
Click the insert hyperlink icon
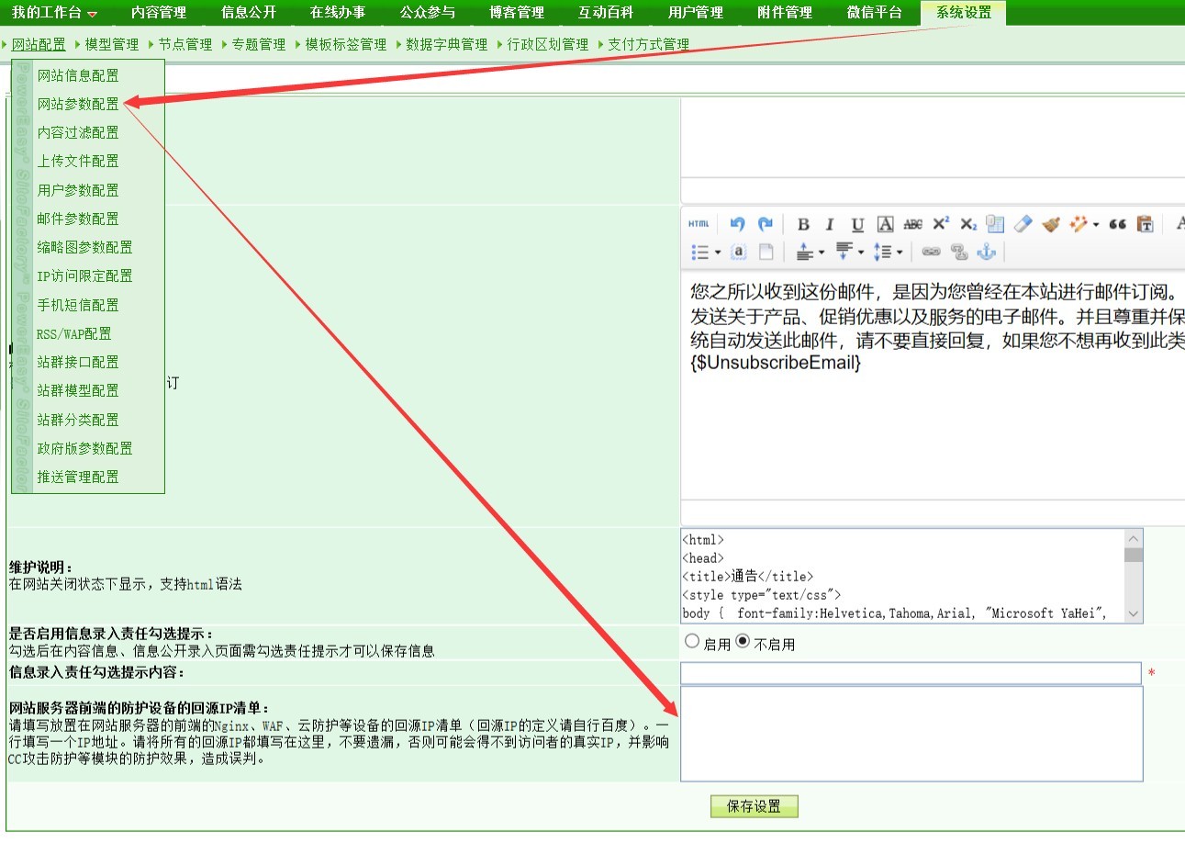[931, 252]
